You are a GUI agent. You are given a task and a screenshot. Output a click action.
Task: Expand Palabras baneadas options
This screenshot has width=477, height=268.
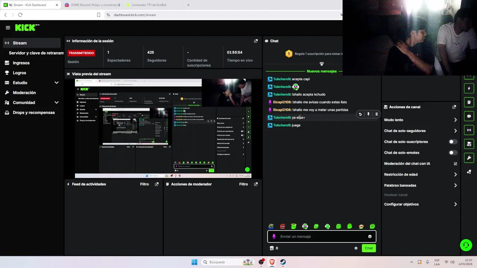pos(455,185)
